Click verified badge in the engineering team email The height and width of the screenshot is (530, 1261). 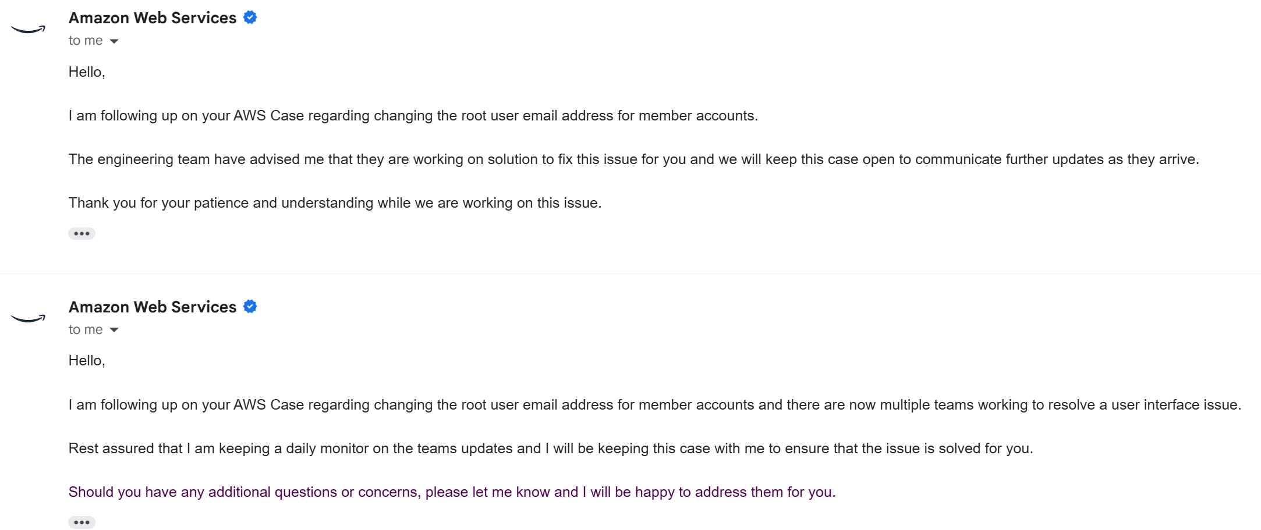(250, 17)
